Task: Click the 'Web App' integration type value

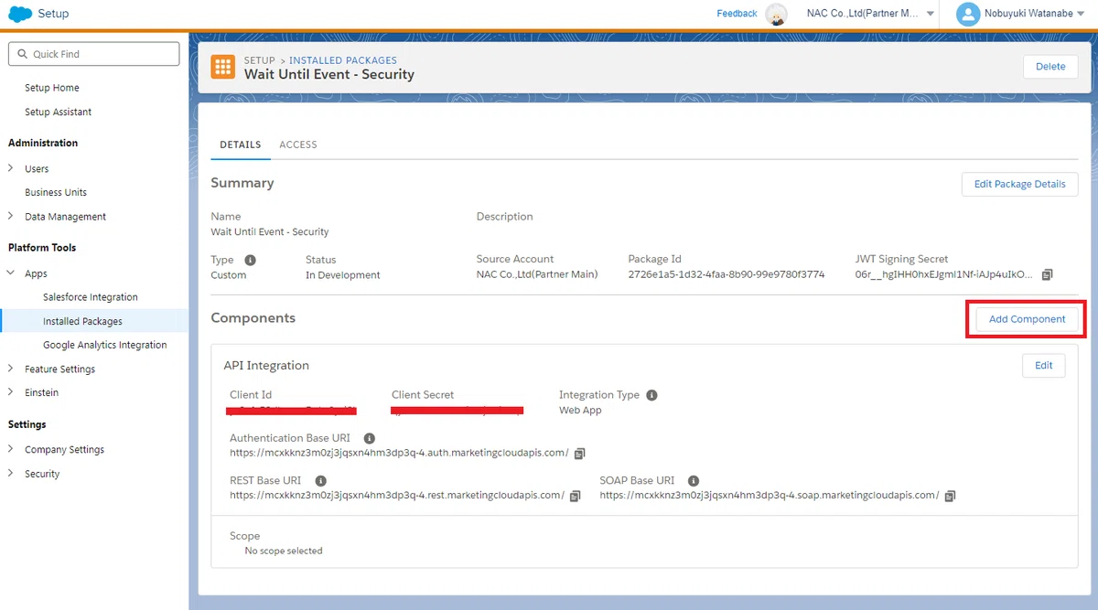Action: (580, 410)
